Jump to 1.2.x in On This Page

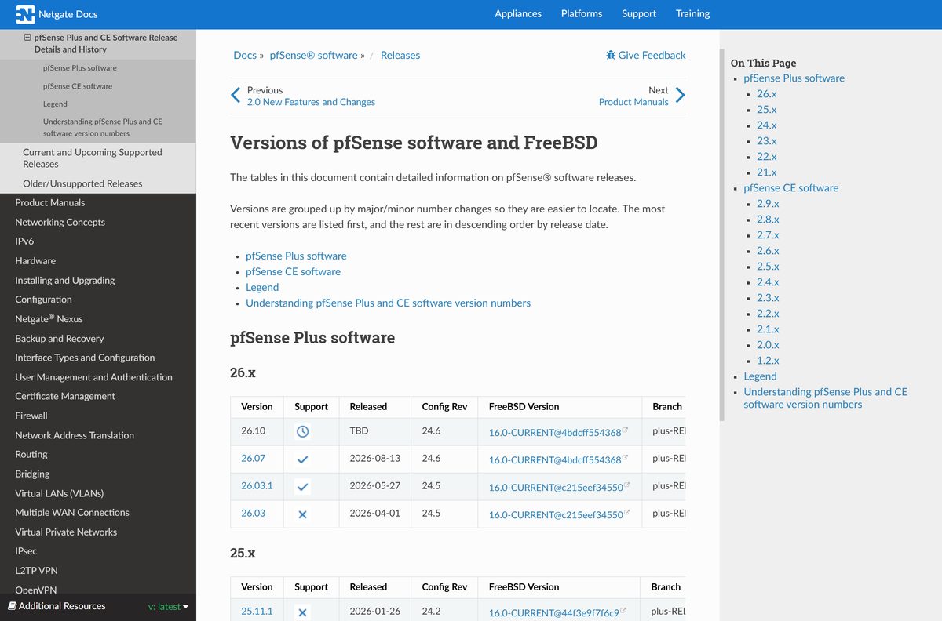(x=768, y=361)
